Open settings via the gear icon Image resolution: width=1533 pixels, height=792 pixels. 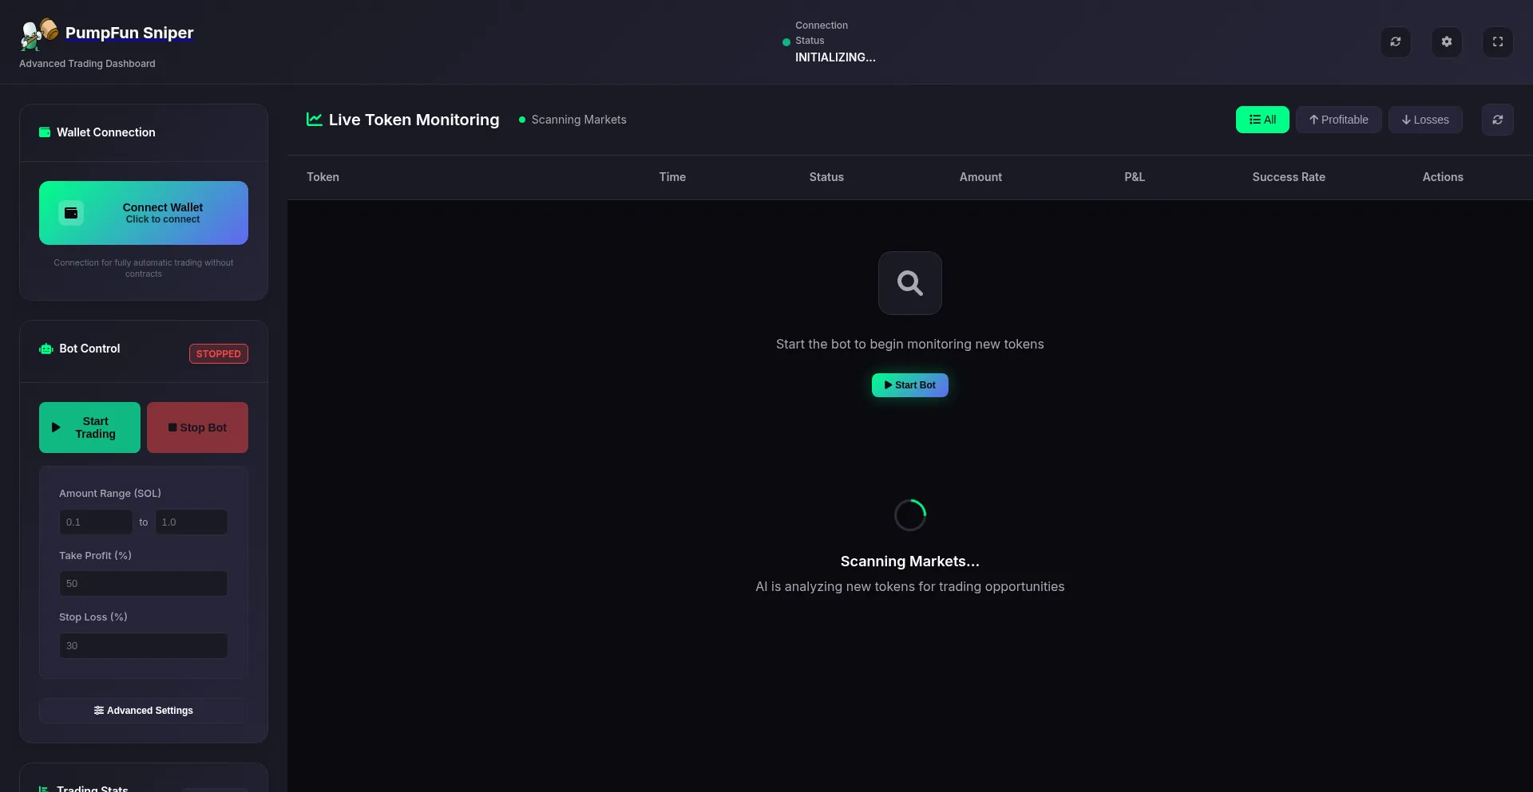(1447, 41)
